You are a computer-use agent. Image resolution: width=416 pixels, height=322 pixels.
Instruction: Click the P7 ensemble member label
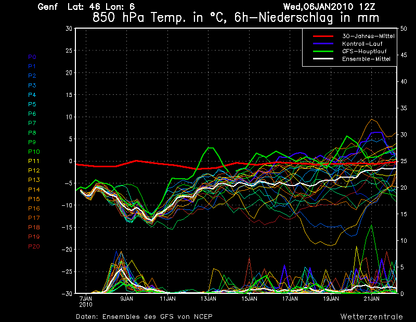click(32, 123)
